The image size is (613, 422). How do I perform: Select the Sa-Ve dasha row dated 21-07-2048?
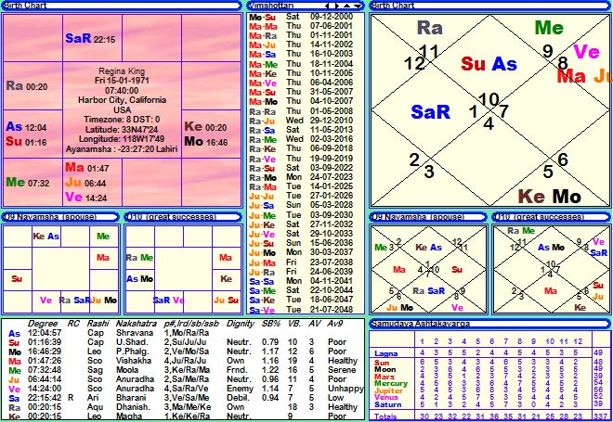302,310
